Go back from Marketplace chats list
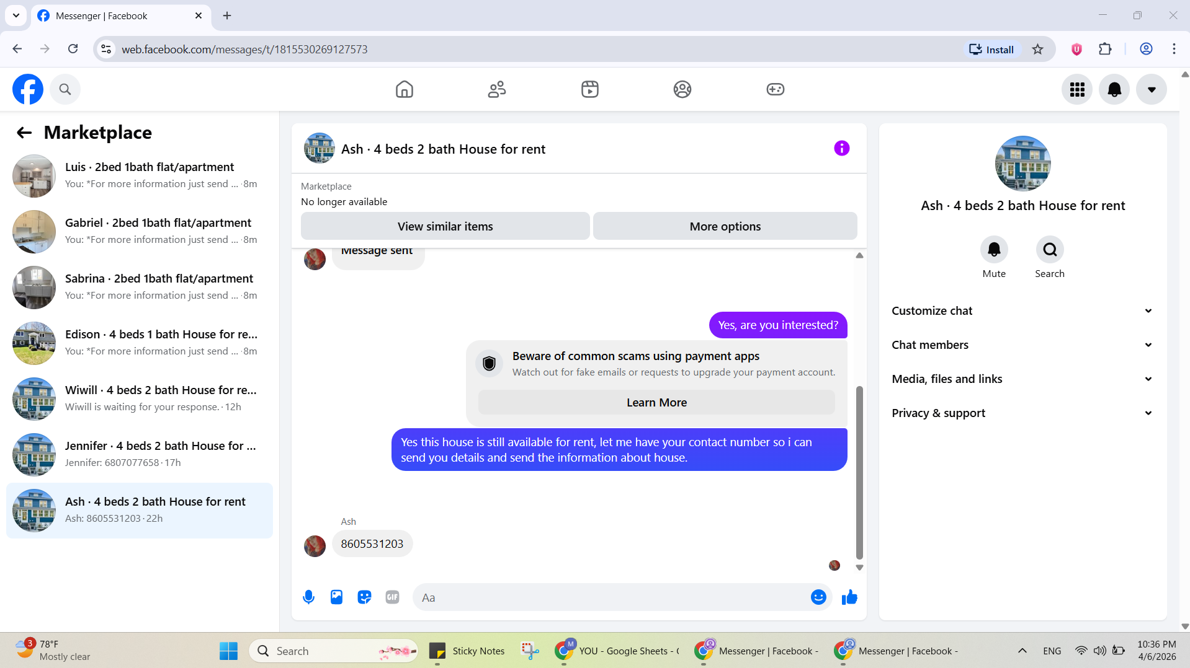Screen dimensions: 1190x668 24,133
